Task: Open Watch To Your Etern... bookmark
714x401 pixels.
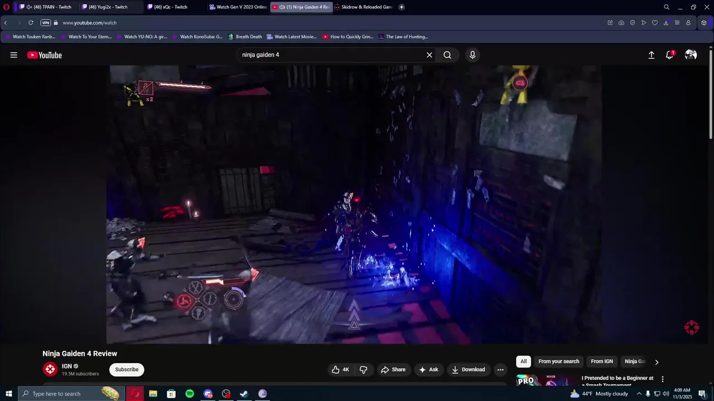Action: (86, 37)
